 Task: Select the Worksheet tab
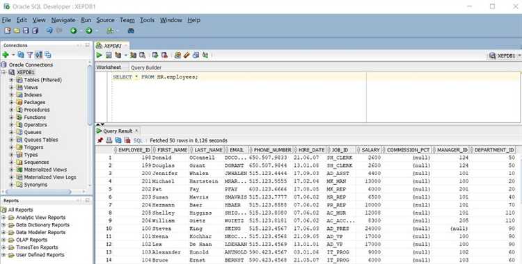[109, 67]
